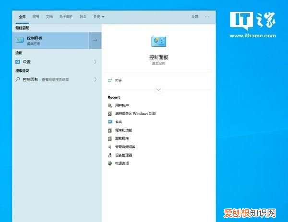The height and width of the screenshot is (222, 288).
Task: Click the icon next to 启用或关闭 Windows 功能
Action: pos(110,114)
